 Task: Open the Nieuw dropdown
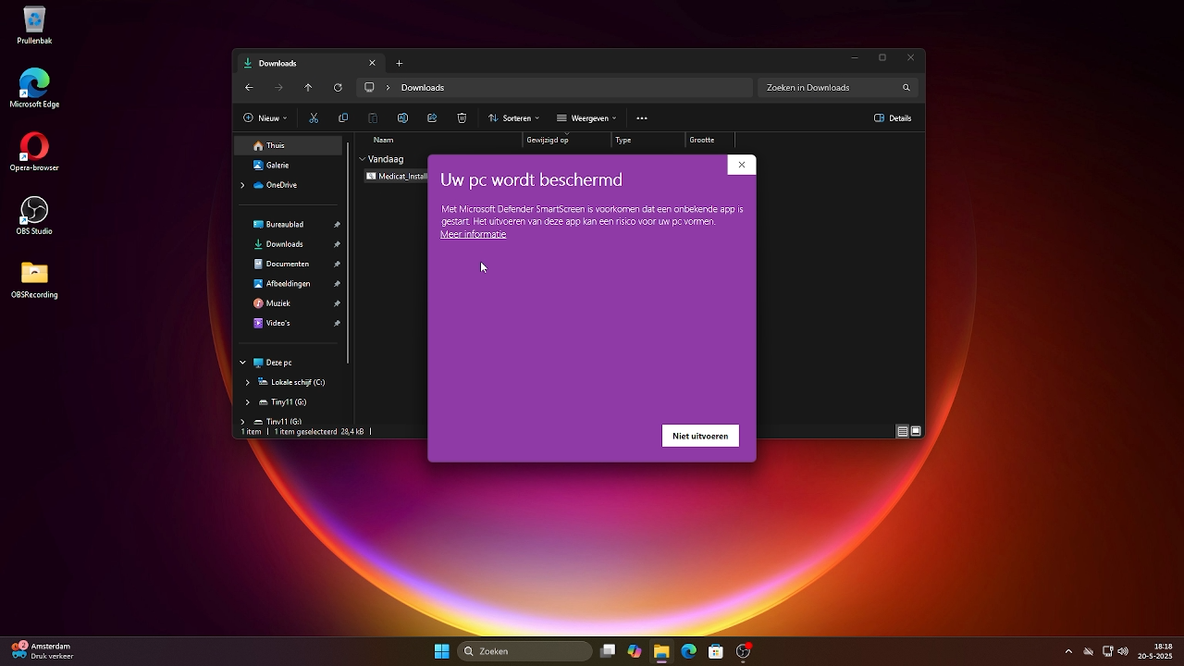(265, 118)
